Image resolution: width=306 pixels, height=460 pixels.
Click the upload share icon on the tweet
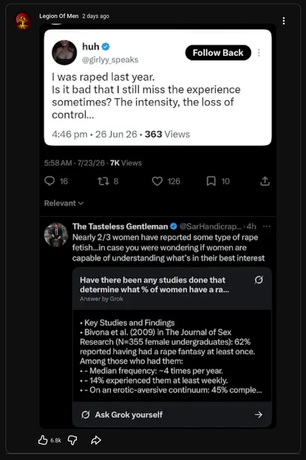265,181
